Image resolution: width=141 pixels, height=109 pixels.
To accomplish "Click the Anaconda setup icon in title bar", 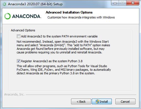I will 4,4.
